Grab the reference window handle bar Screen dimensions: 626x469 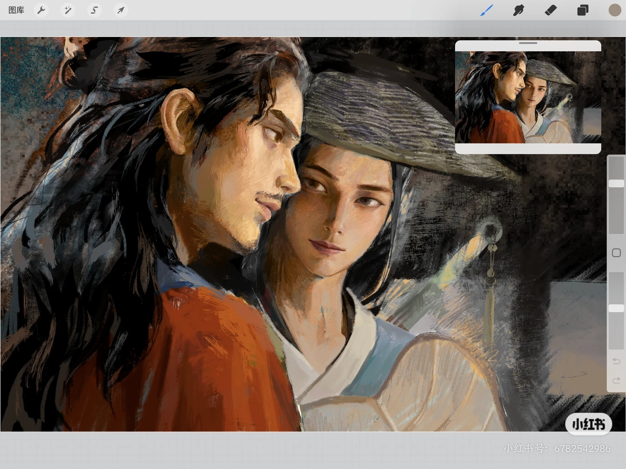pos(528,43)
